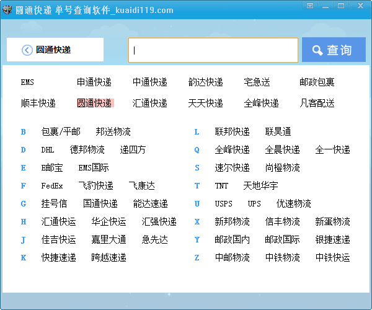Select EMS in the top row
This screenshot has height=310, width=372.
point(27,82)
